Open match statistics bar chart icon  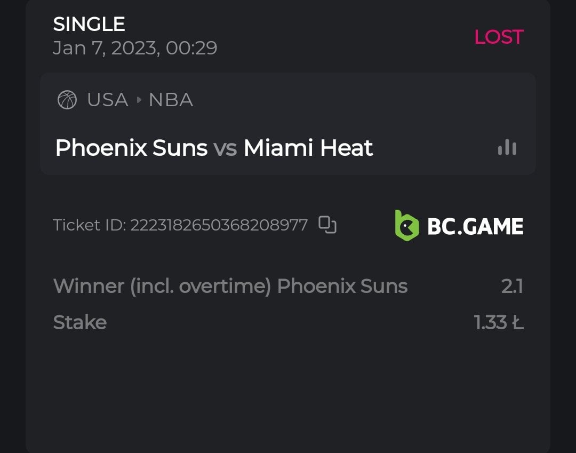click(507, 148)
